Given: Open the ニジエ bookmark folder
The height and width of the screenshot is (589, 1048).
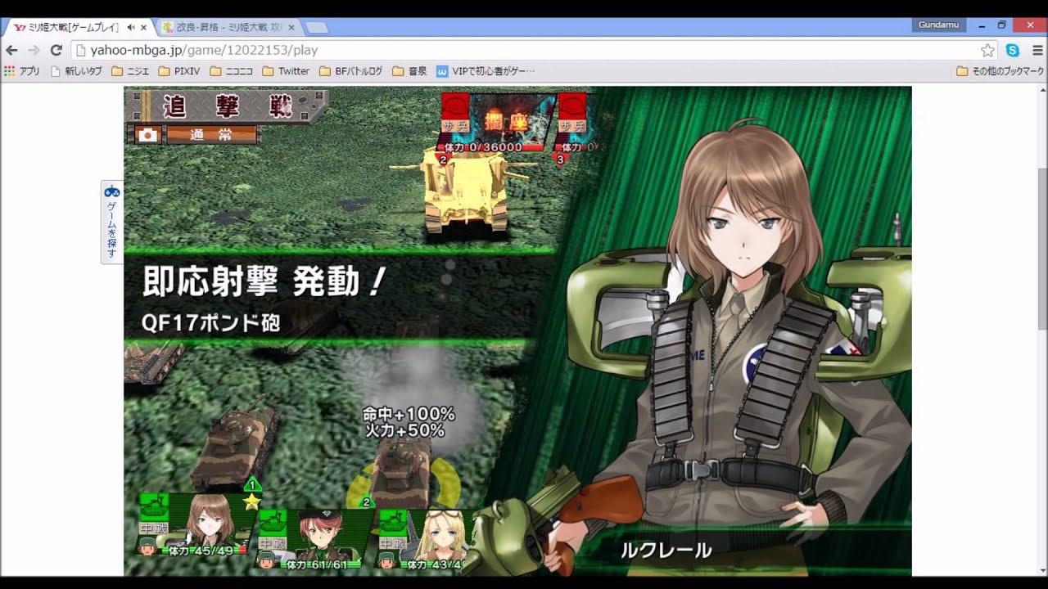Looking at the screenshot, I should point(130,71).
